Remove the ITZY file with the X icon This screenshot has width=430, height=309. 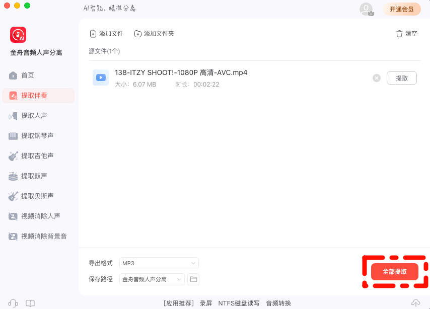pos(377,78)
